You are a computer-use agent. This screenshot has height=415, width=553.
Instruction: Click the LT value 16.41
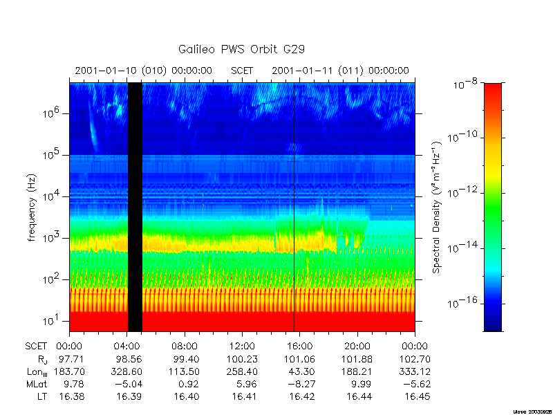(245, 396)
